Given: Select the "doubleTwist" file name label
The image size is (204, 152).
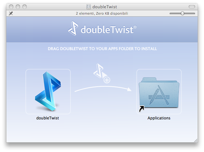Looking at the screenshot, I should [x=48, y=118].
